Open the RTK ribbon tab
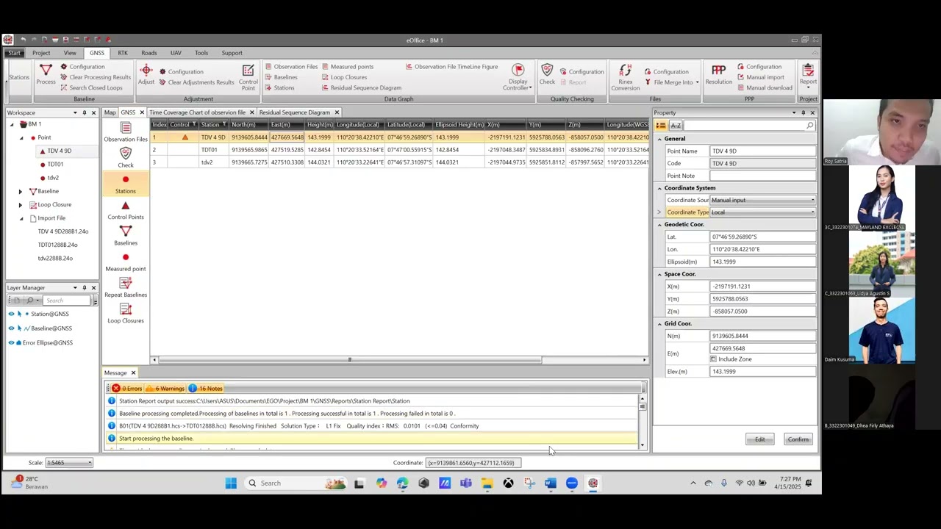 pyautogui.click(x=123, y=53)
